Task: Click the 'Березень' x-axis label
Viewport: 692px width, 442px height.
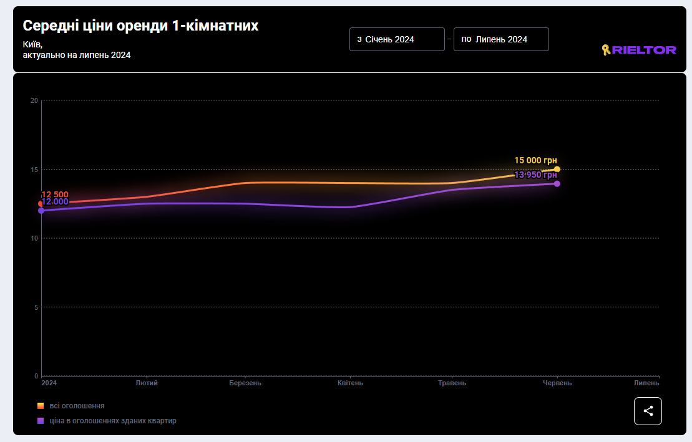Action: pyautogui.click(x=245, y=383)
